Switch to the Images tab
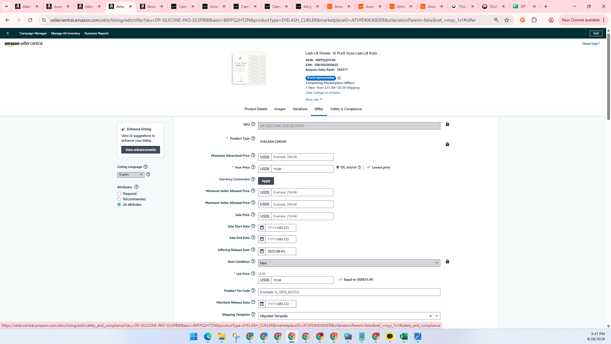Image resolution: width=611 pixels, height=344 pixels. 280,109
